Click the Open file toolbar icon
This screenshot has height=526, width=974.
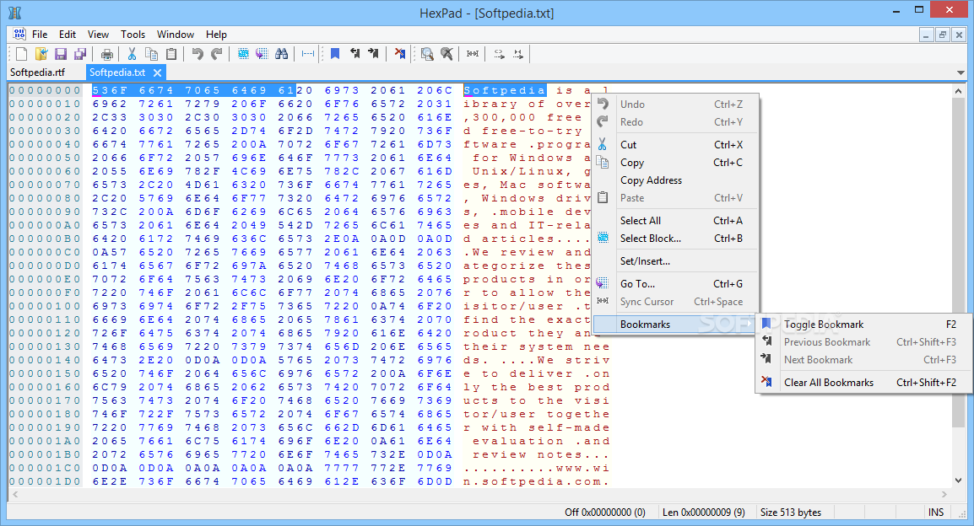[41, 54]
